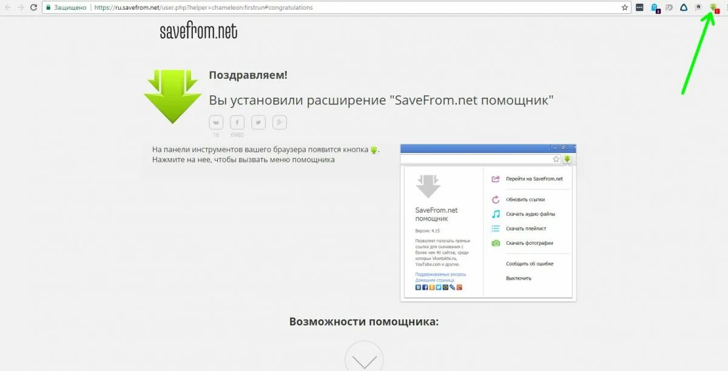This screenshot has height=371, width=728.
Task: Share the page on Twitter
Action: pos(258,122)
